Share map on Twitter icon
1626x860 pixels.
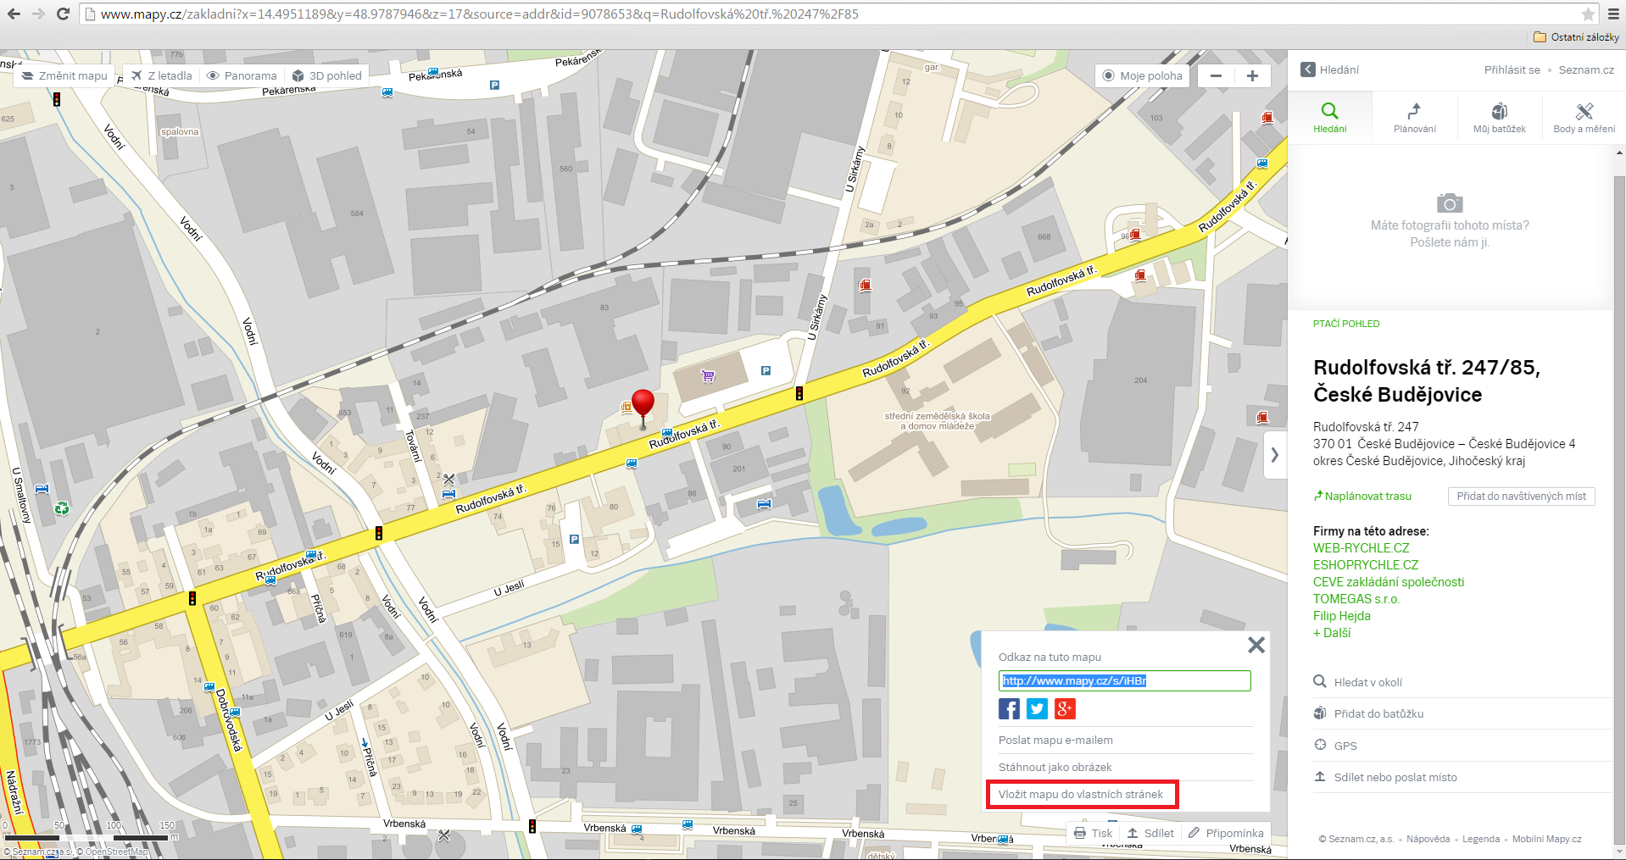tap(1037, 708)
